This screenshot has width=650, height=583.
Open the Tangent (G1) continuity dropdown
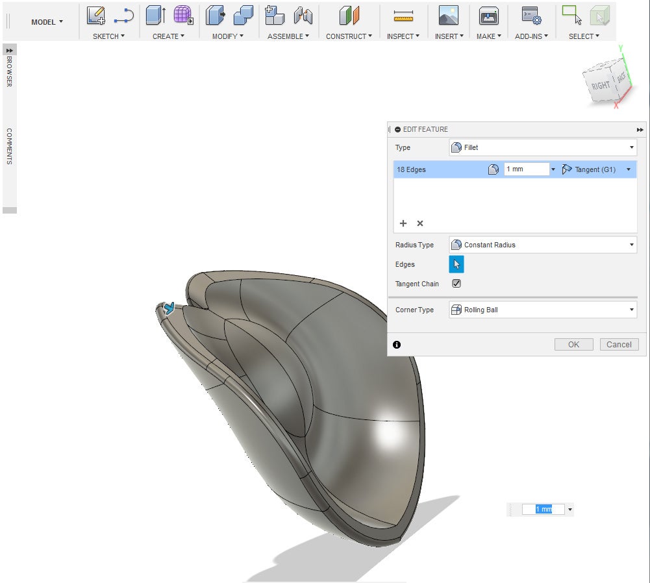(x=596, y=169)
